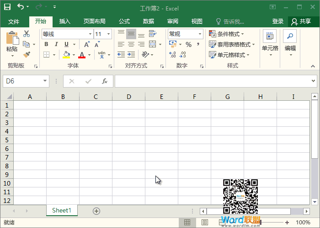Cut selection with the scissors icon
320x228 pixels.
(x=27, y=34)
